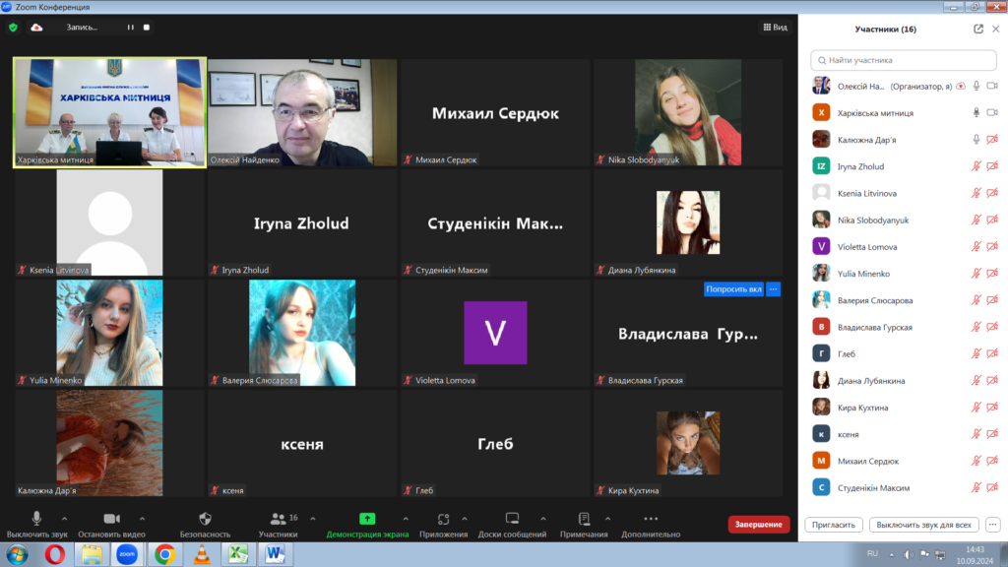The height and width of the screenshot is (567, 1008).
Task: Click Попросить вкл button on Владислава tile
Action: click(x=733, y=289)
